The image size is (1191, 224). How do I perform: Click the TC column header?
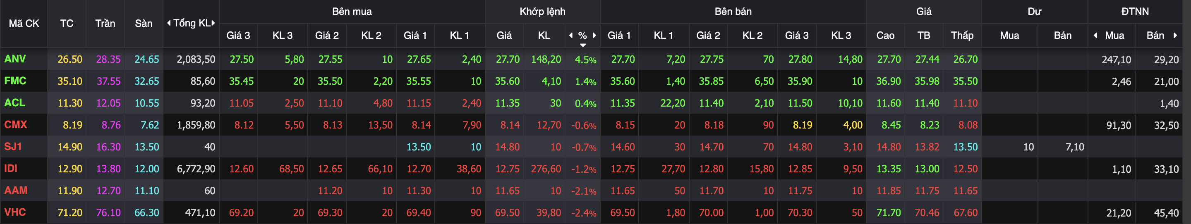pos(67,23)
